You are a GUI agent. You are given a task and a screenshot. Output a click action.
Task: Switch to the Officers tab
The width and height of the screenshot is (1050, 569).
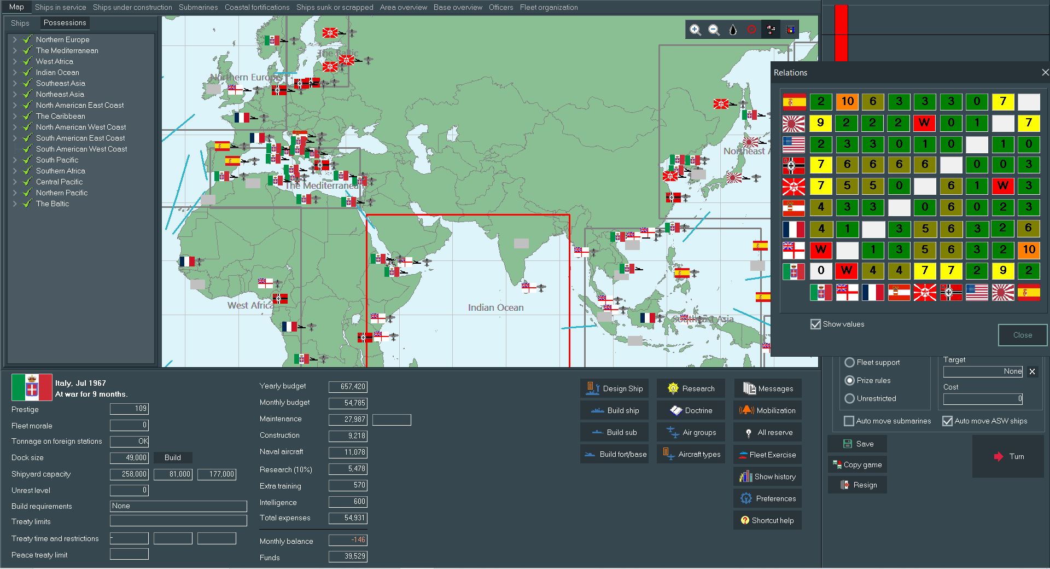pyautogui.click(x=501, y=7)
